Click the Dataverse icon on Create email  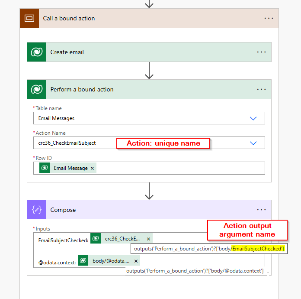pos(37,52)
